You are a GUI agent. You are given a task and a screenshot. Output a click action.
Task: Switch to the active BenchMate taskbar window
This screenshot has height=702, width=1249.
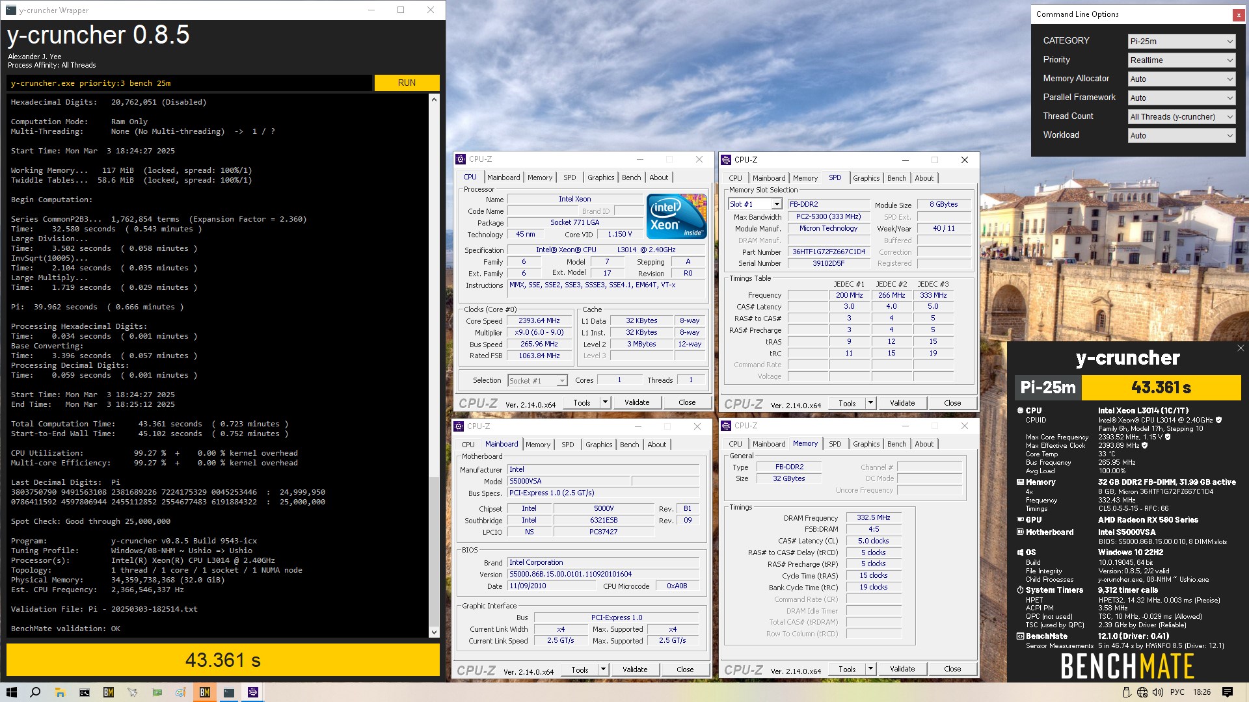(x=205, y=692)
